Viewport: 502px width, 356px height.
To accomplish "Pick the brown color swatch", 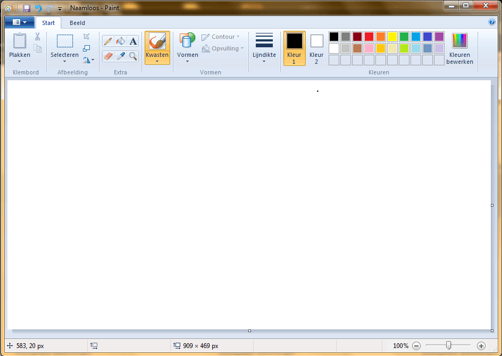I will tap(357, 48).
